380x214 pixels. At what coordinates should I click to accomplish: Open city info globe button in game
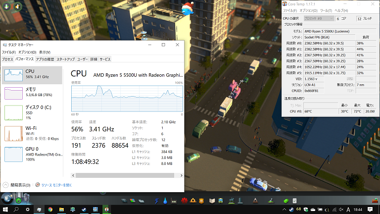7,198
